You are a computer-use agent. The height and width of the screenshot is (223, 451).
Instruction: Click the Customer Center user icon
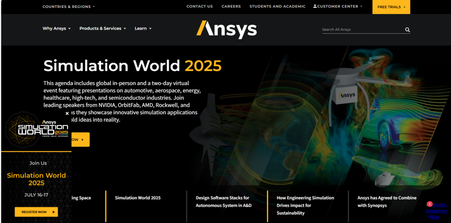tap(315, 6)
